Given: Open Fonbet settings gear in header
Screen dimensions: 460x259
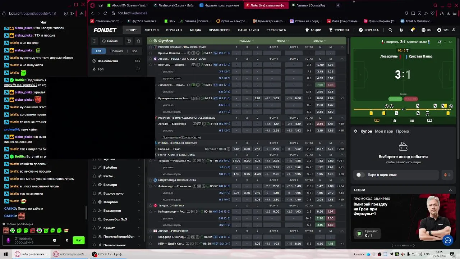Looking at the screenshot, I should click(401, 30).
